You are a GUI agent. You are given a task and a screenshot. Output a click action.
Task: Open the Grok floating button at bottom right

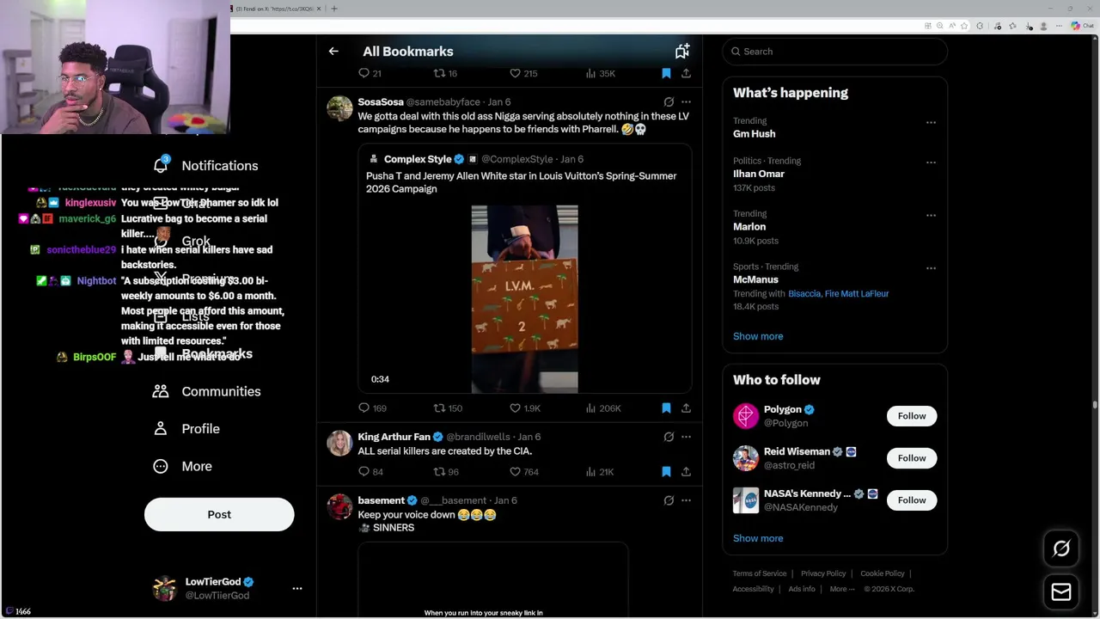tap(1061, 549)
